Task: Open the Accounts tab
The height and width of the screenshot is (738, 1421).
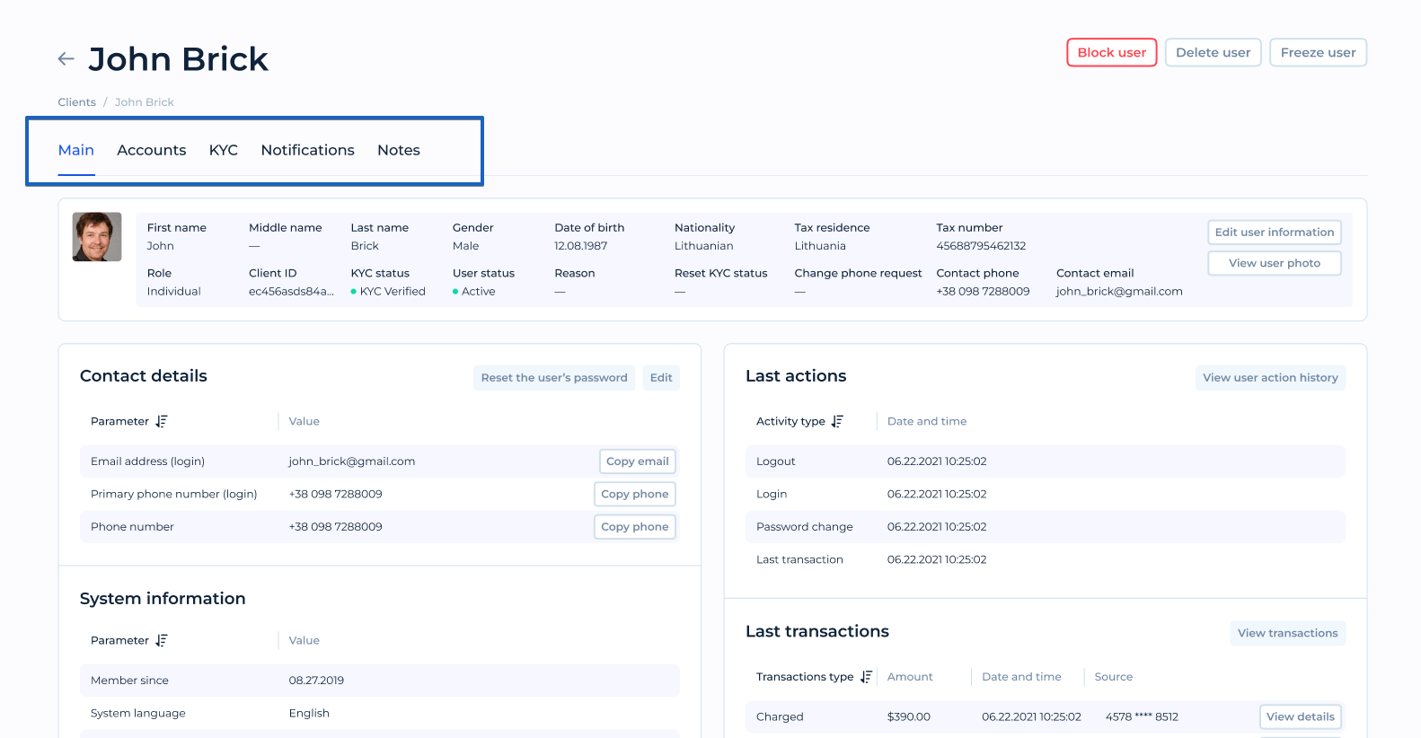Action: click(152, 150)
